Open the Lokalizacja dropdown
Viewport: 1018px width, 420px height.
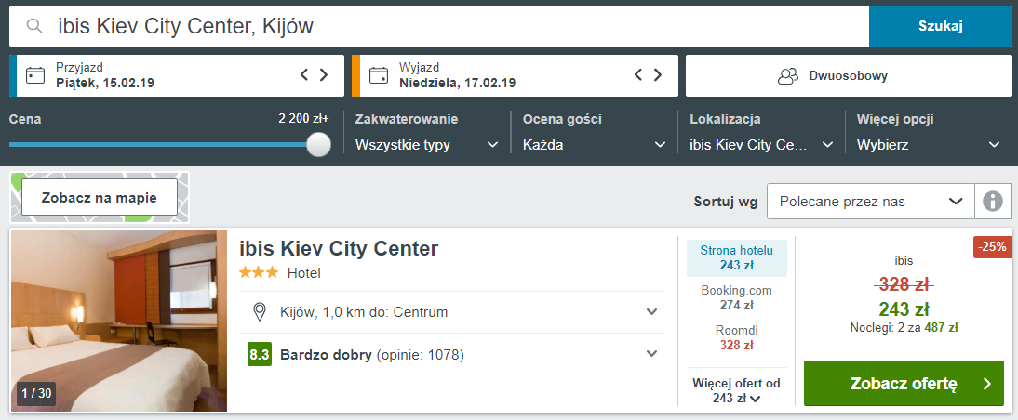761,145
